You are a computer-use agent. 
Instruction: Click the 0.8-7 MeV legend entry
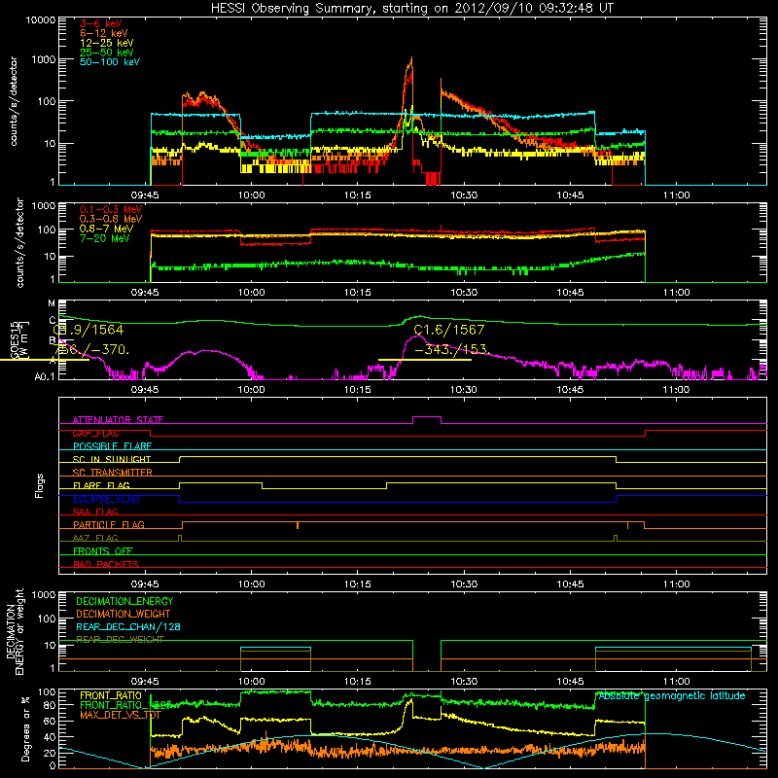click(106, 229)
